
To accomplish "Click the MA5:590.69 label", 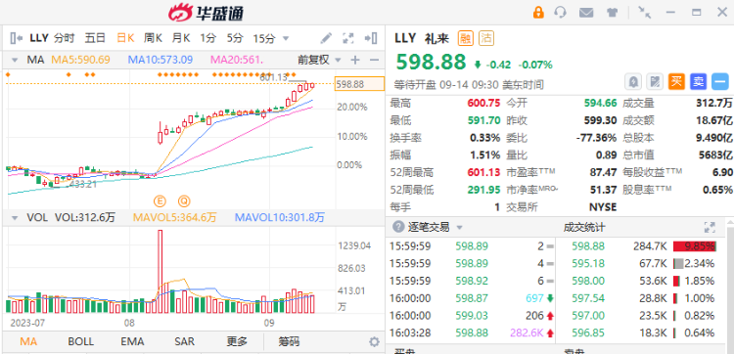I will [x=80, y=60].
